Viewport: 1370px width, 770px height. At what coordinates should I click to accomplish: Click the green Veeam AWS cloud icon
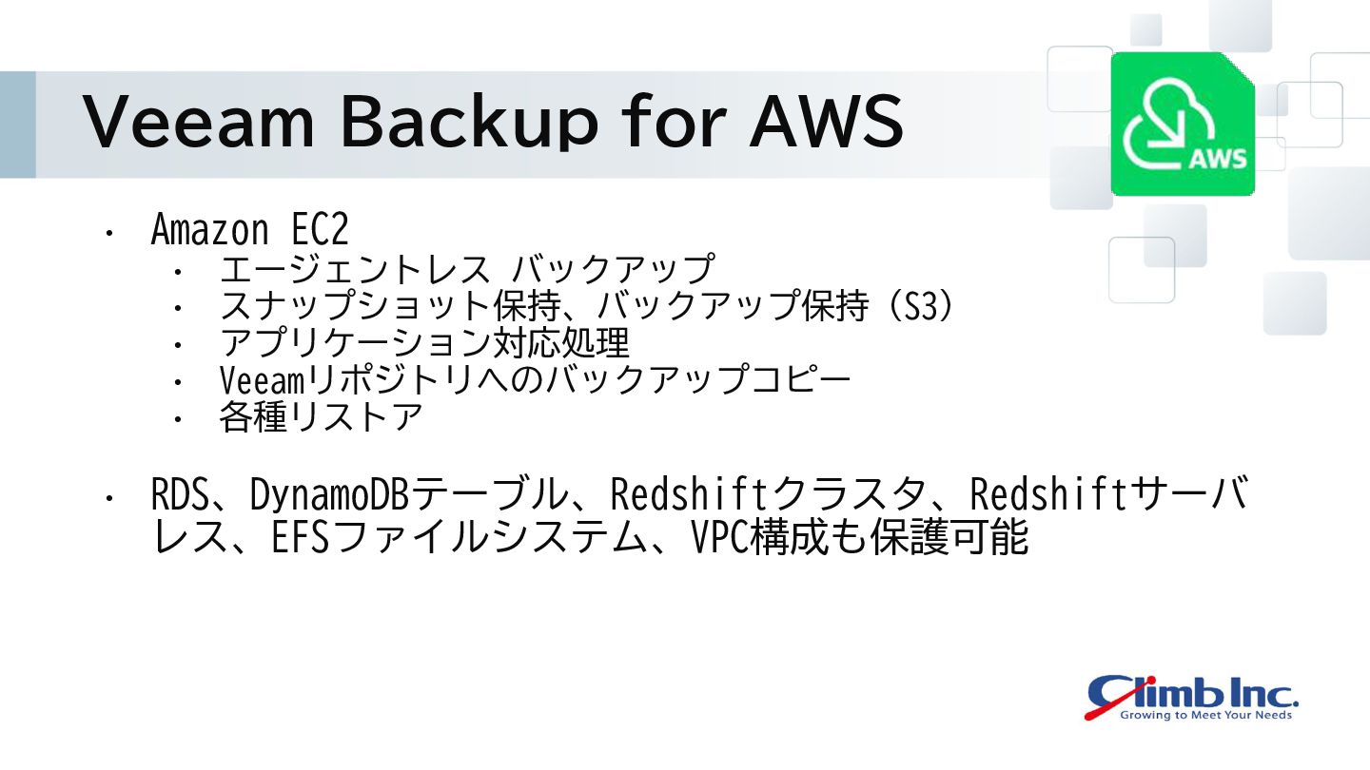coord(1183,124)
